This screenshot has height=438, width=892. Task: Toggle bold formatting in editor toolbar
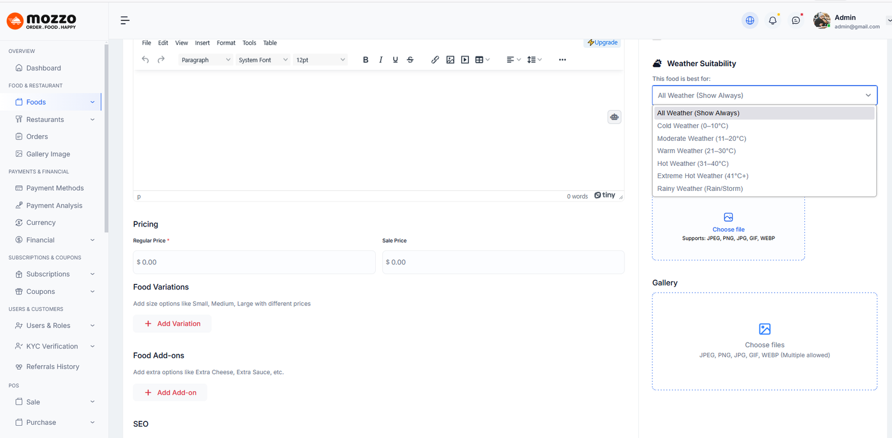point(366,60)
